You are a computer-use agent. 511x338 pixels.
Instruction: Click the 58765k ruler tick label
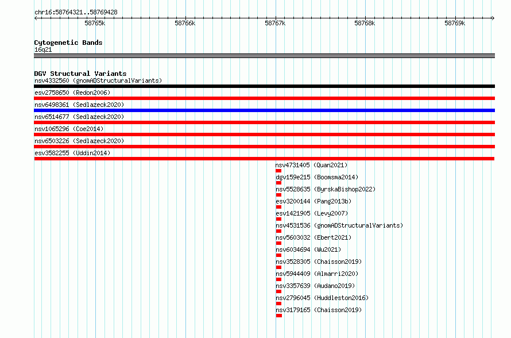(x=95, y=23)
